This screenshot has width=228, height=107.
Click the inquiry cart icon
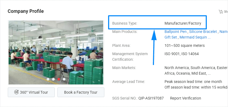click(x=221, y=12)
